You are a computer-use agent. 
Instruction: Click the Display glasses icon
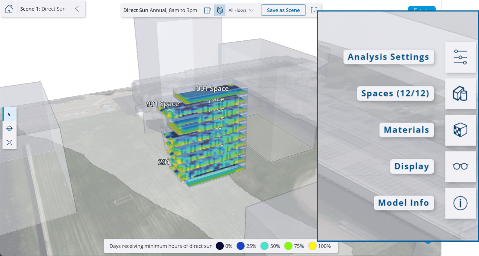pos(460,167)
